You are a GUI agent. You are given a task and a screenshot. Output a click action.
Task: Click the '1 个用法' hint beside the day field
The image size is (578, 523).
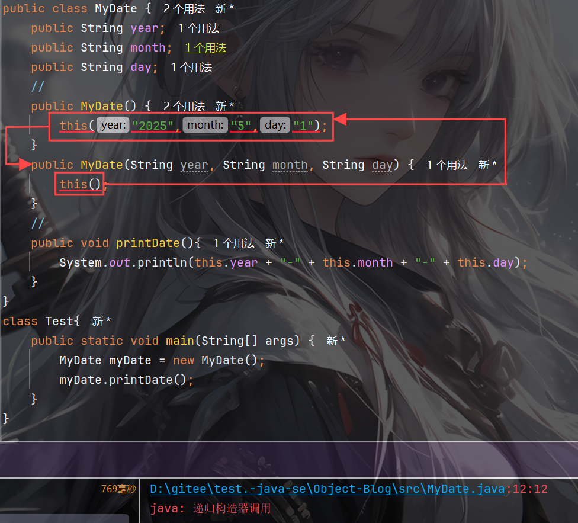click(x=191, y=67)
